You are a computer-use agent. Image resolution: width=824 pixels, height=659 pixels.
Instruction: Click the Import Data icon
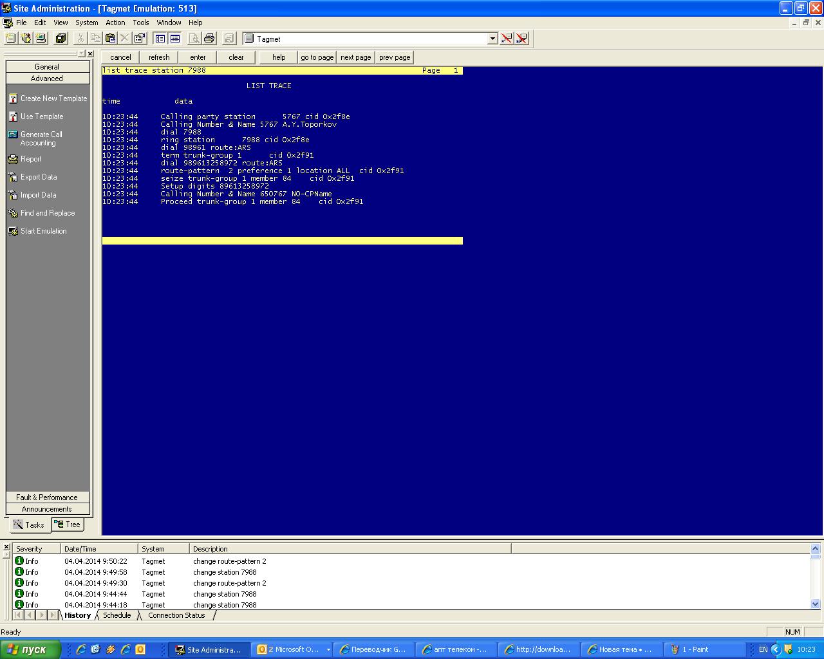coord(13,195)
